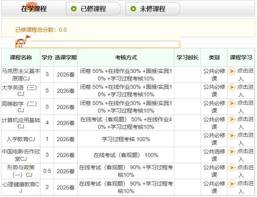The width and height of the screenshot is (257, 197).
Task: Click the arrow icon for 高等数学（二）CJ
Action: coord(232,103)
